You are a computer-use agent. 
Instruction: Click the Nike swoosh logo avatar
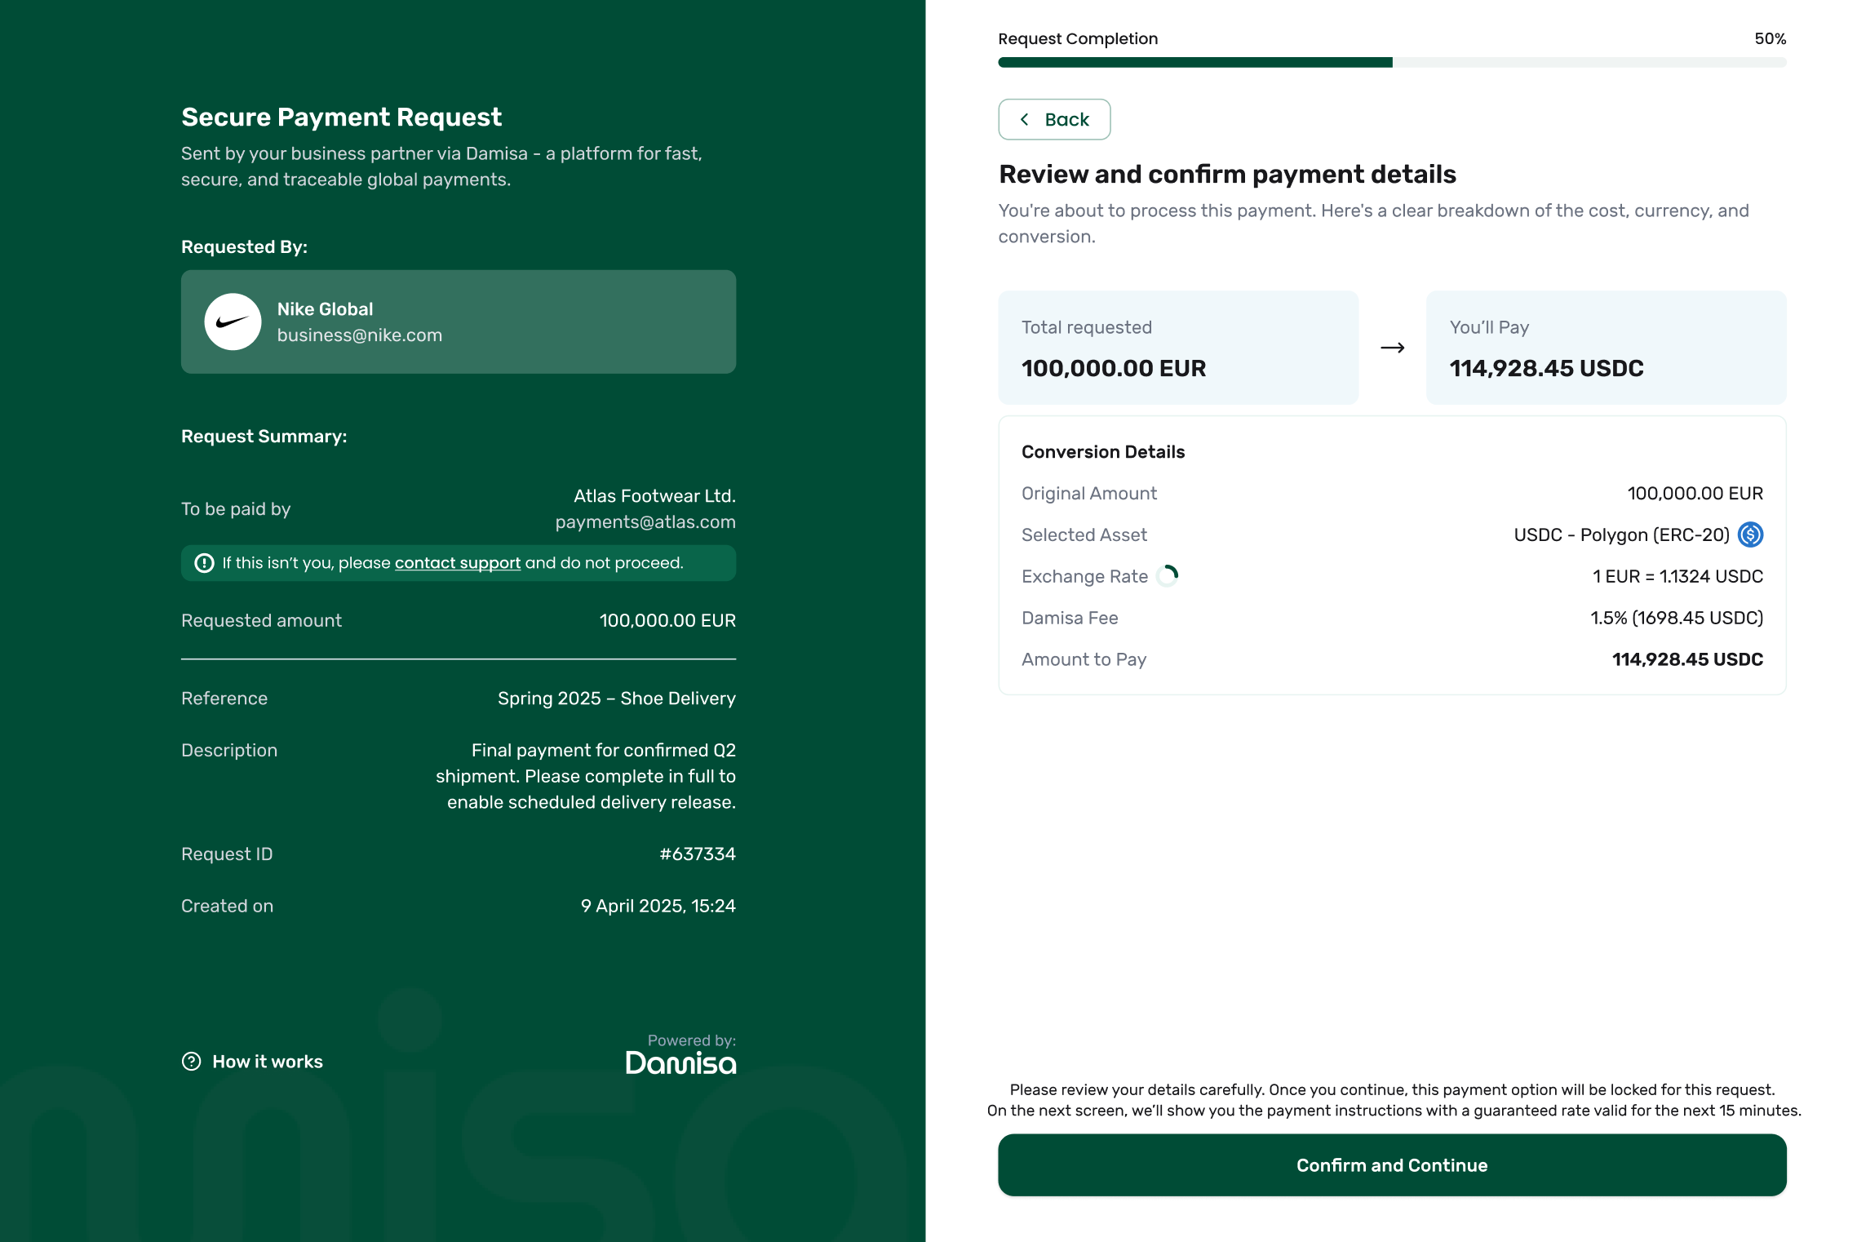(233, 322)
